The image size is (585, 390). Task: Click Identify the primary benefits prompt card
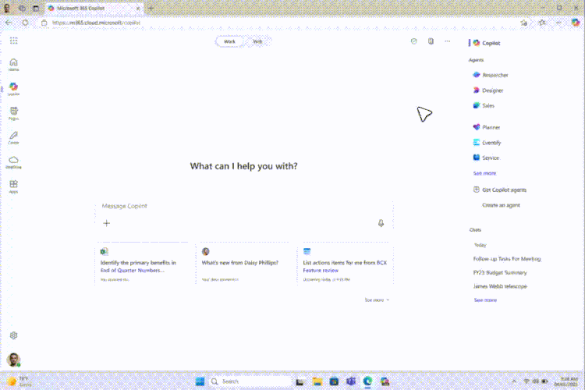pos(144,264)
